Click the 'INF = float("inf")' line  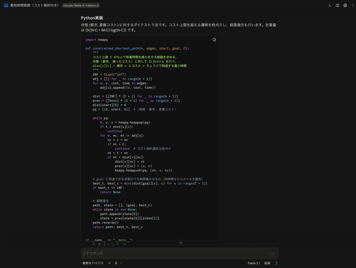point(109,75)
